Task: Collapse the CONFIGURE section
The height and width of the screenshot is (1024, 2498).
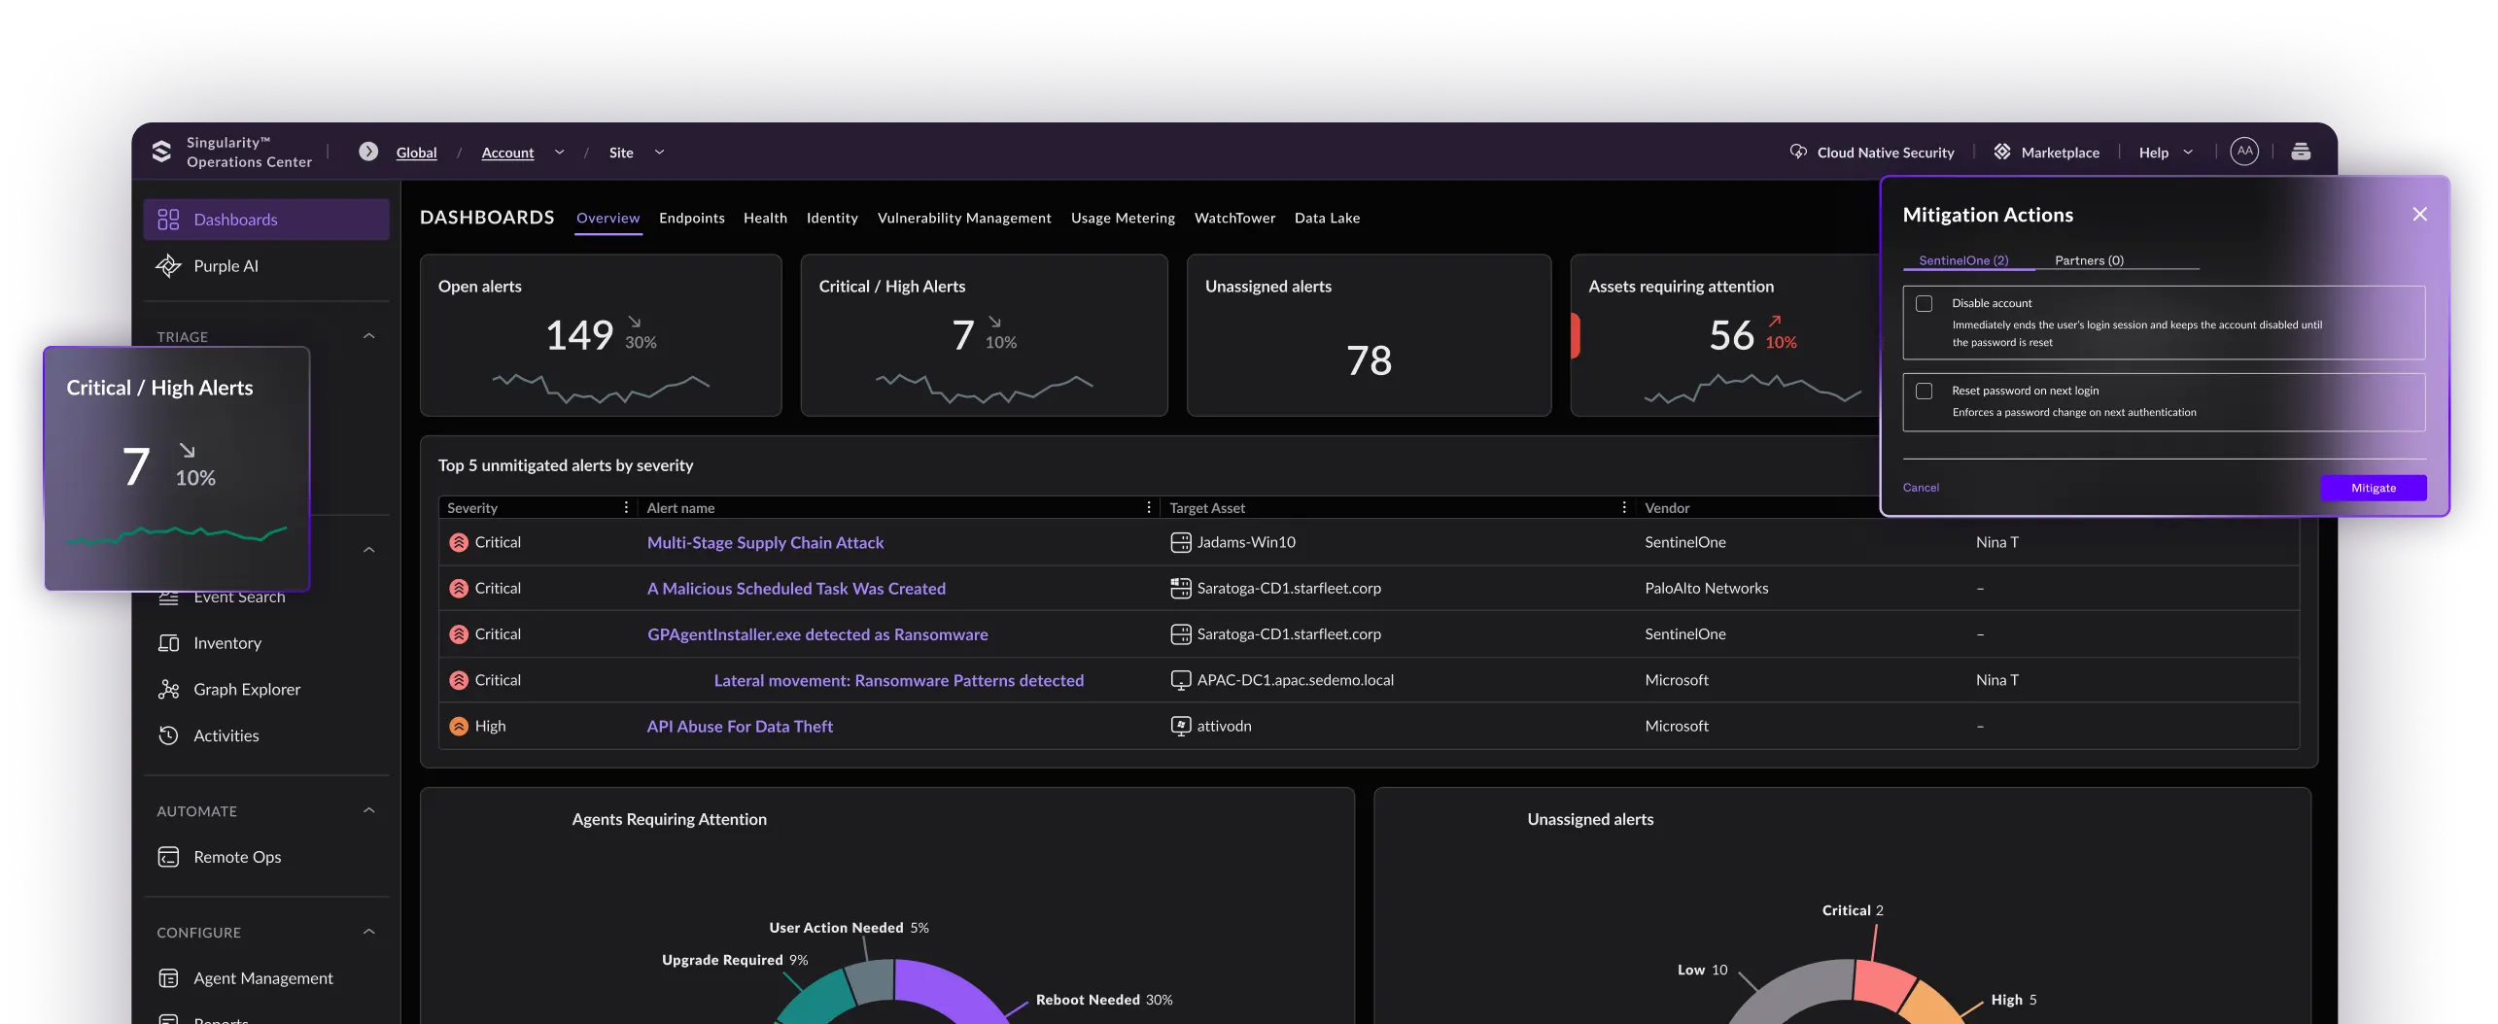Action: [x=368, y=933]
